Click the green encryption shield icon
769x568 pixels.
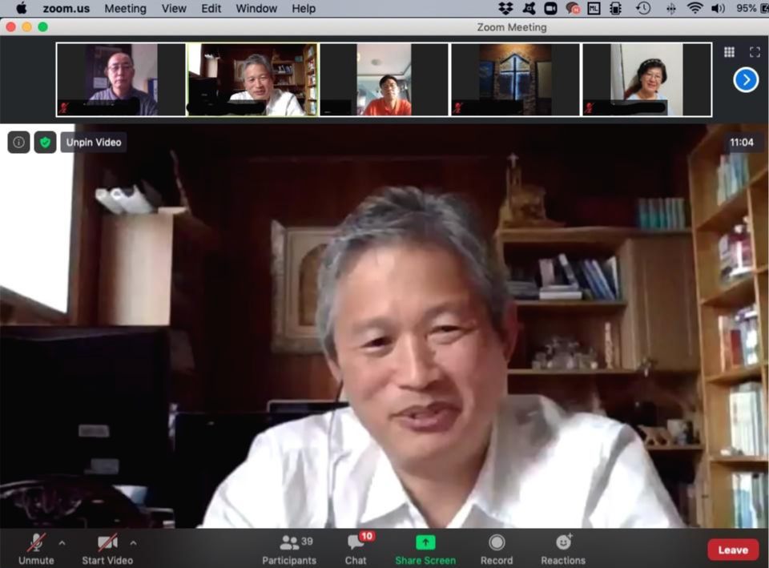pyautogui.click(x=45, y=143)
